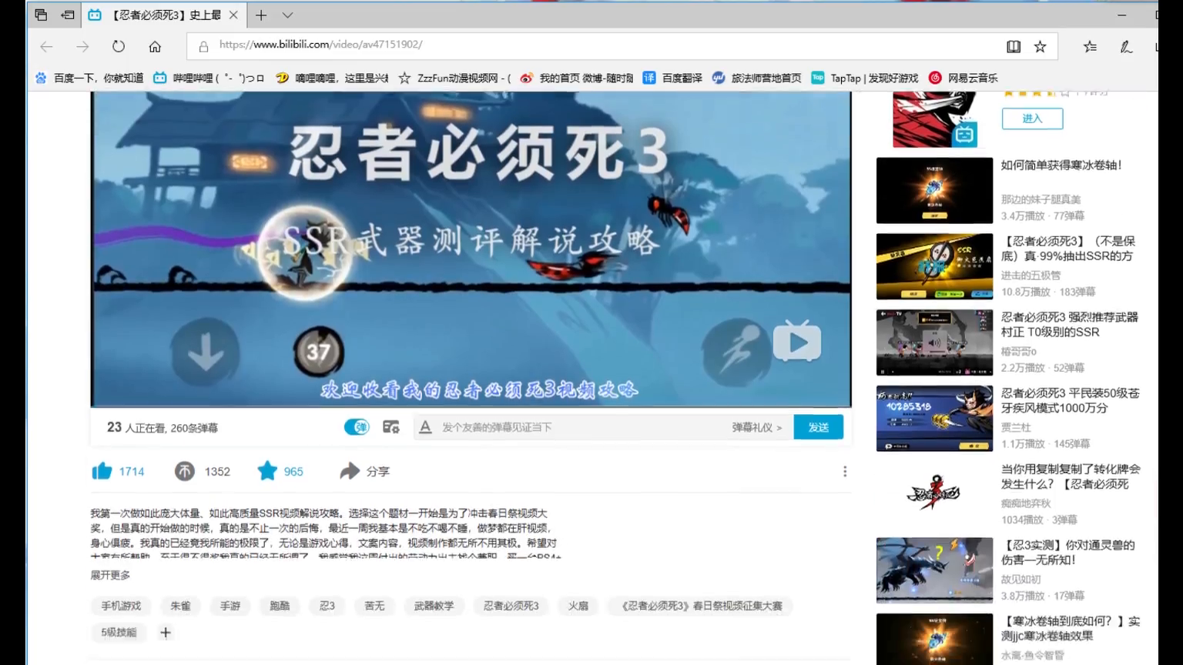
Task: Close the 忍者必须死3 browser tab
Action: point(233,15)
